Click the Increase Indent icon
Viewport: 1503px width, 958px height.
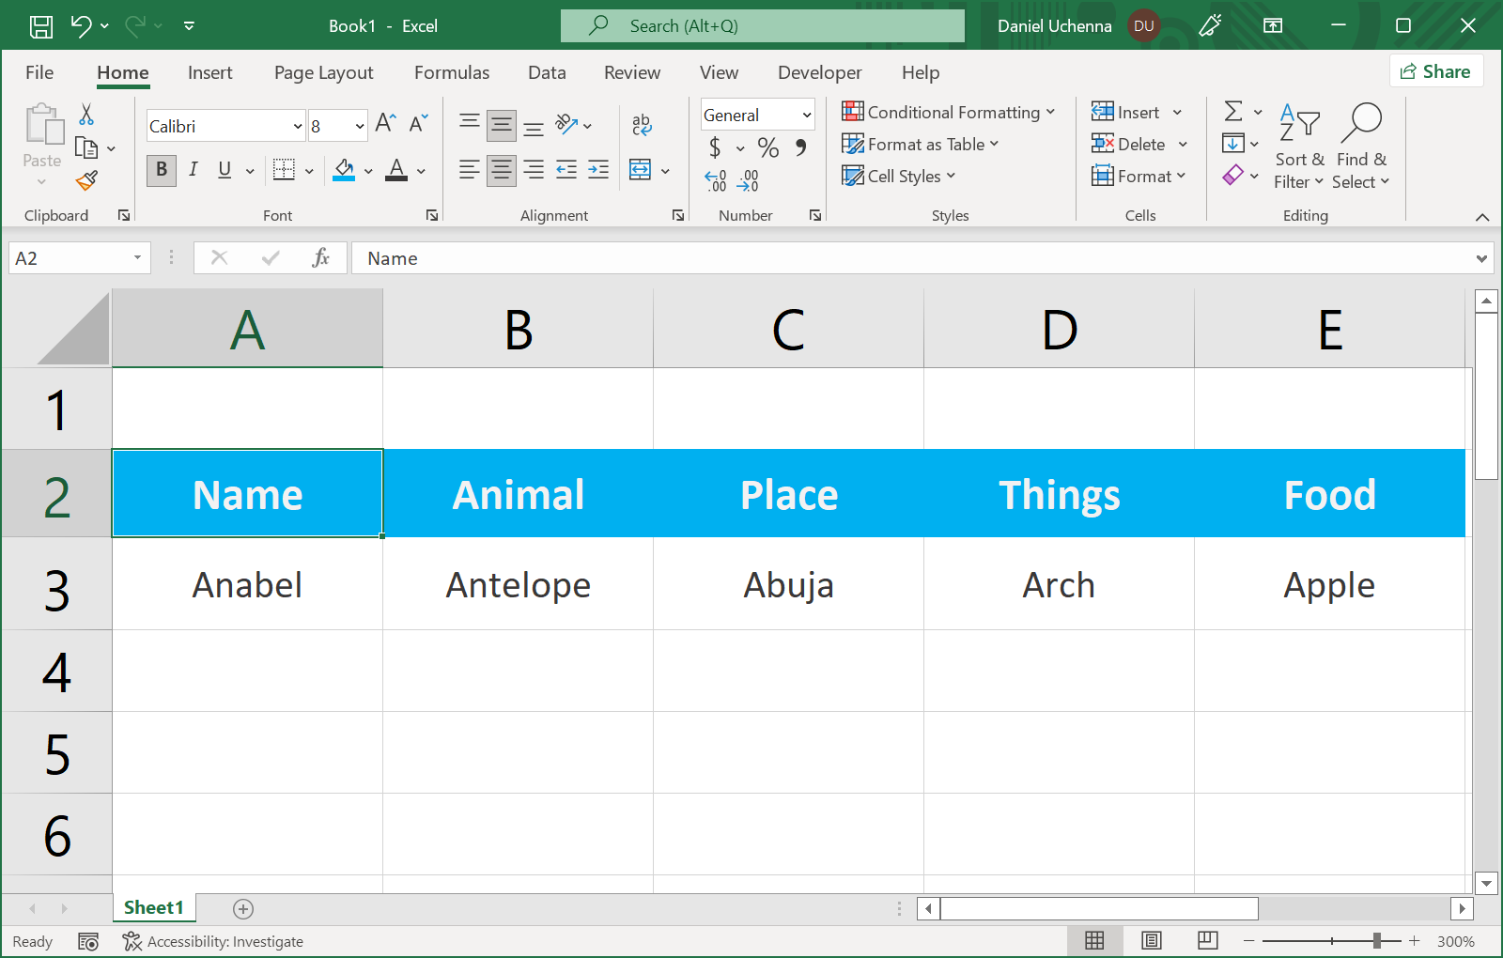(x=598, y=170)
